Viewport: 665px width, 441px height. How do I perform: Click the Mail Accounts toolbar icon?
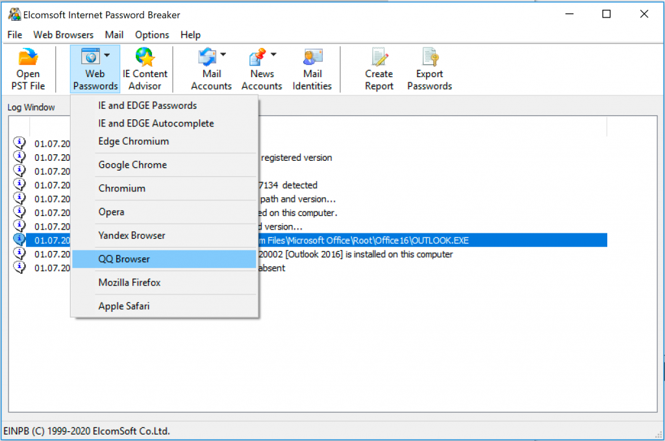tap(211, 68)
